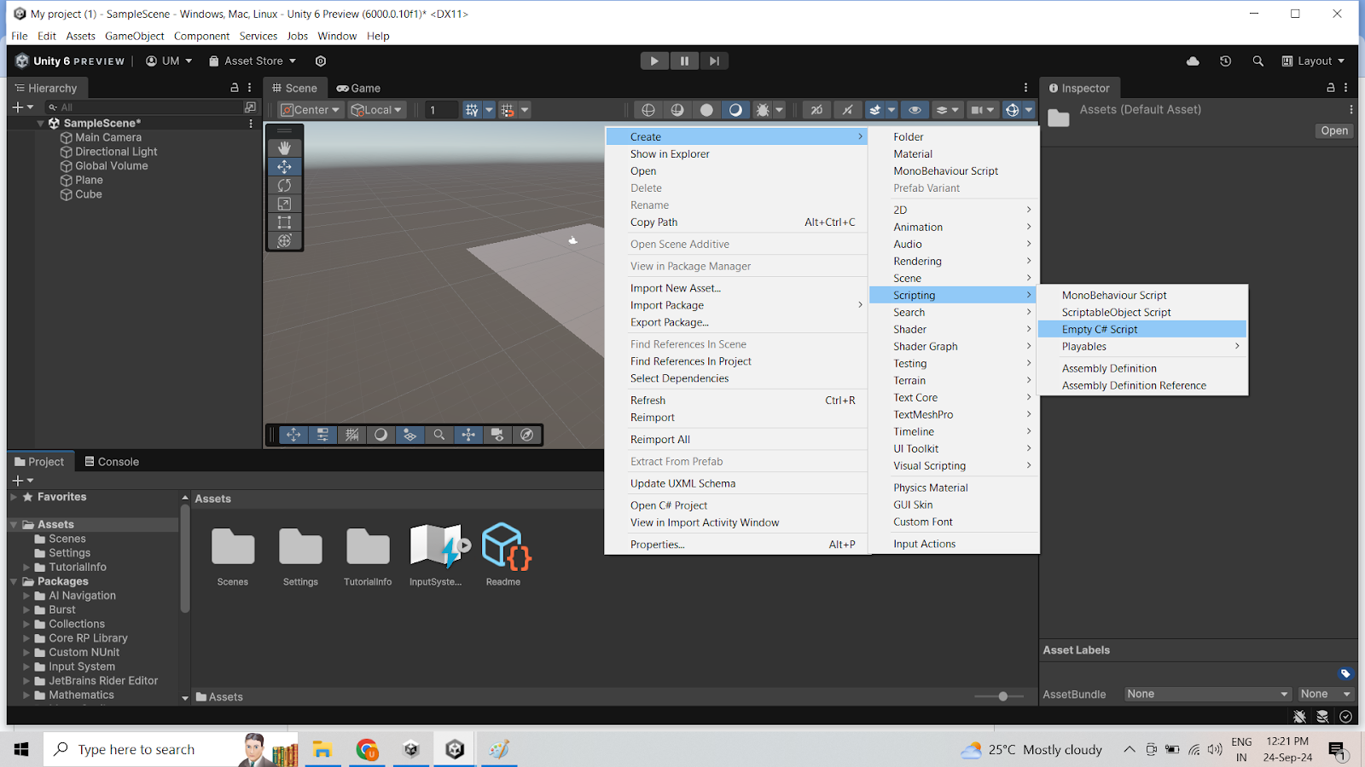Switch to the Console tab
Image resolution: width=1365 pixels, height=767 pixels.
(x=112, y=462)
